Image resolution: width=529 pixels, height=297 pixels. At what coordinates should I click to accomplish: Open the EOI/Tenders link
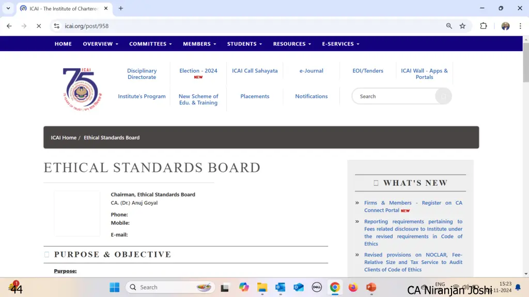[368, 71]
